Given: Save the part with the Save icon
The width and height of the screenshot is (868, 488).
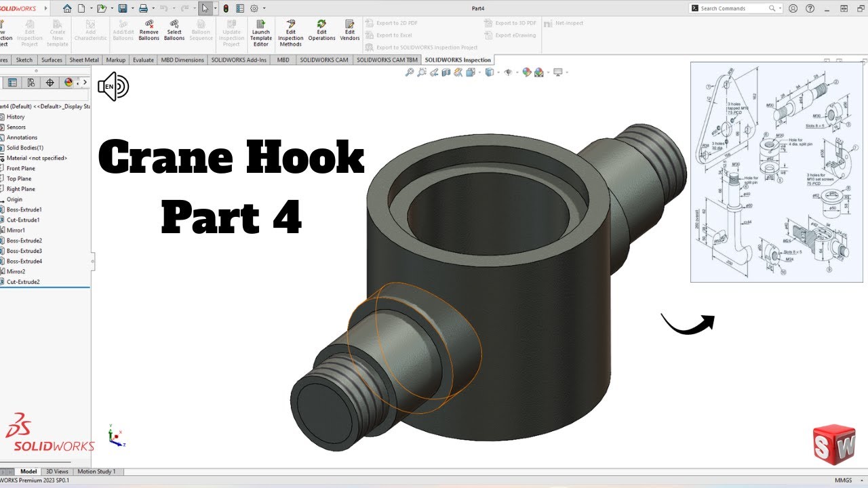Looking at the screenshot, I should pyautogui.click(x=122, y=8).
